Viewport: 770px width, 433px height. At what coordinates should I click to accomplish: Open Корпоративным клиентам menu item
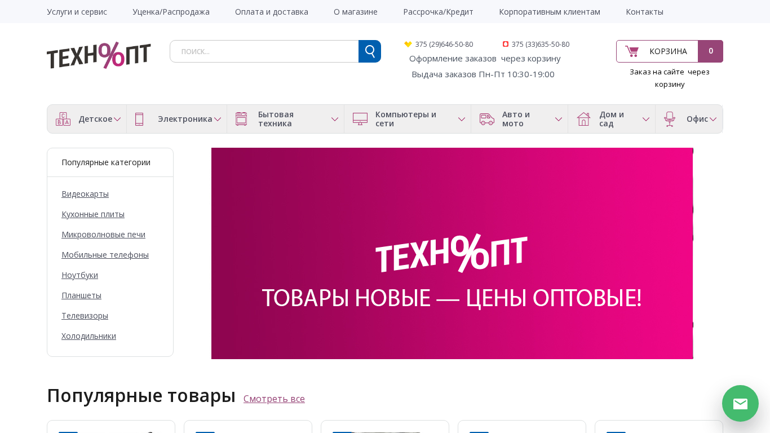(550, 11)
